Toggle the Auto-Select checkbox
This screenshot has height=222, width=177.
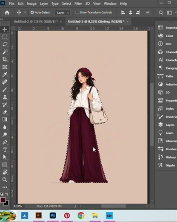tap(32, 12)
